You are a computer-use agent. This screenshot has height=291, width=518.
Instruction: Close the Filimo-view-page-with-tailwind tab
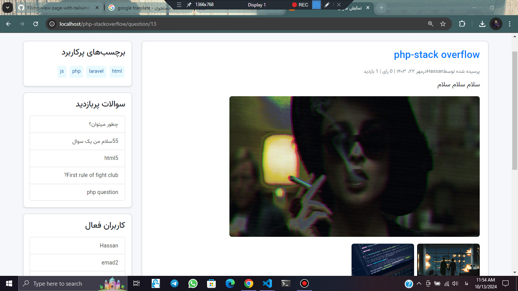click(97, 8)
